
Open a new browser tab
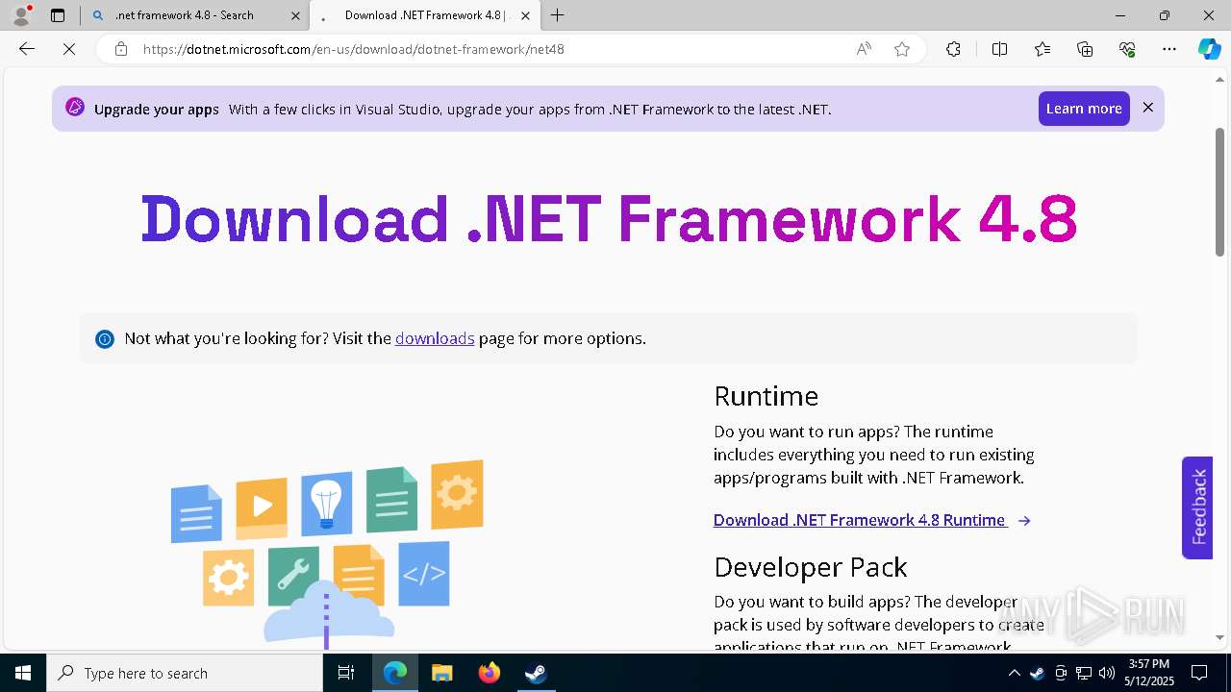(x=558, y=15)
